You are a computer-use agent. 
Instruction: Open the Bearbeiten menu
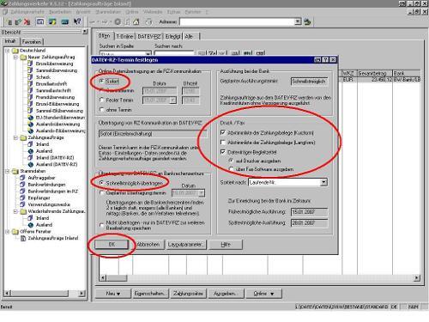pos(60,12)
